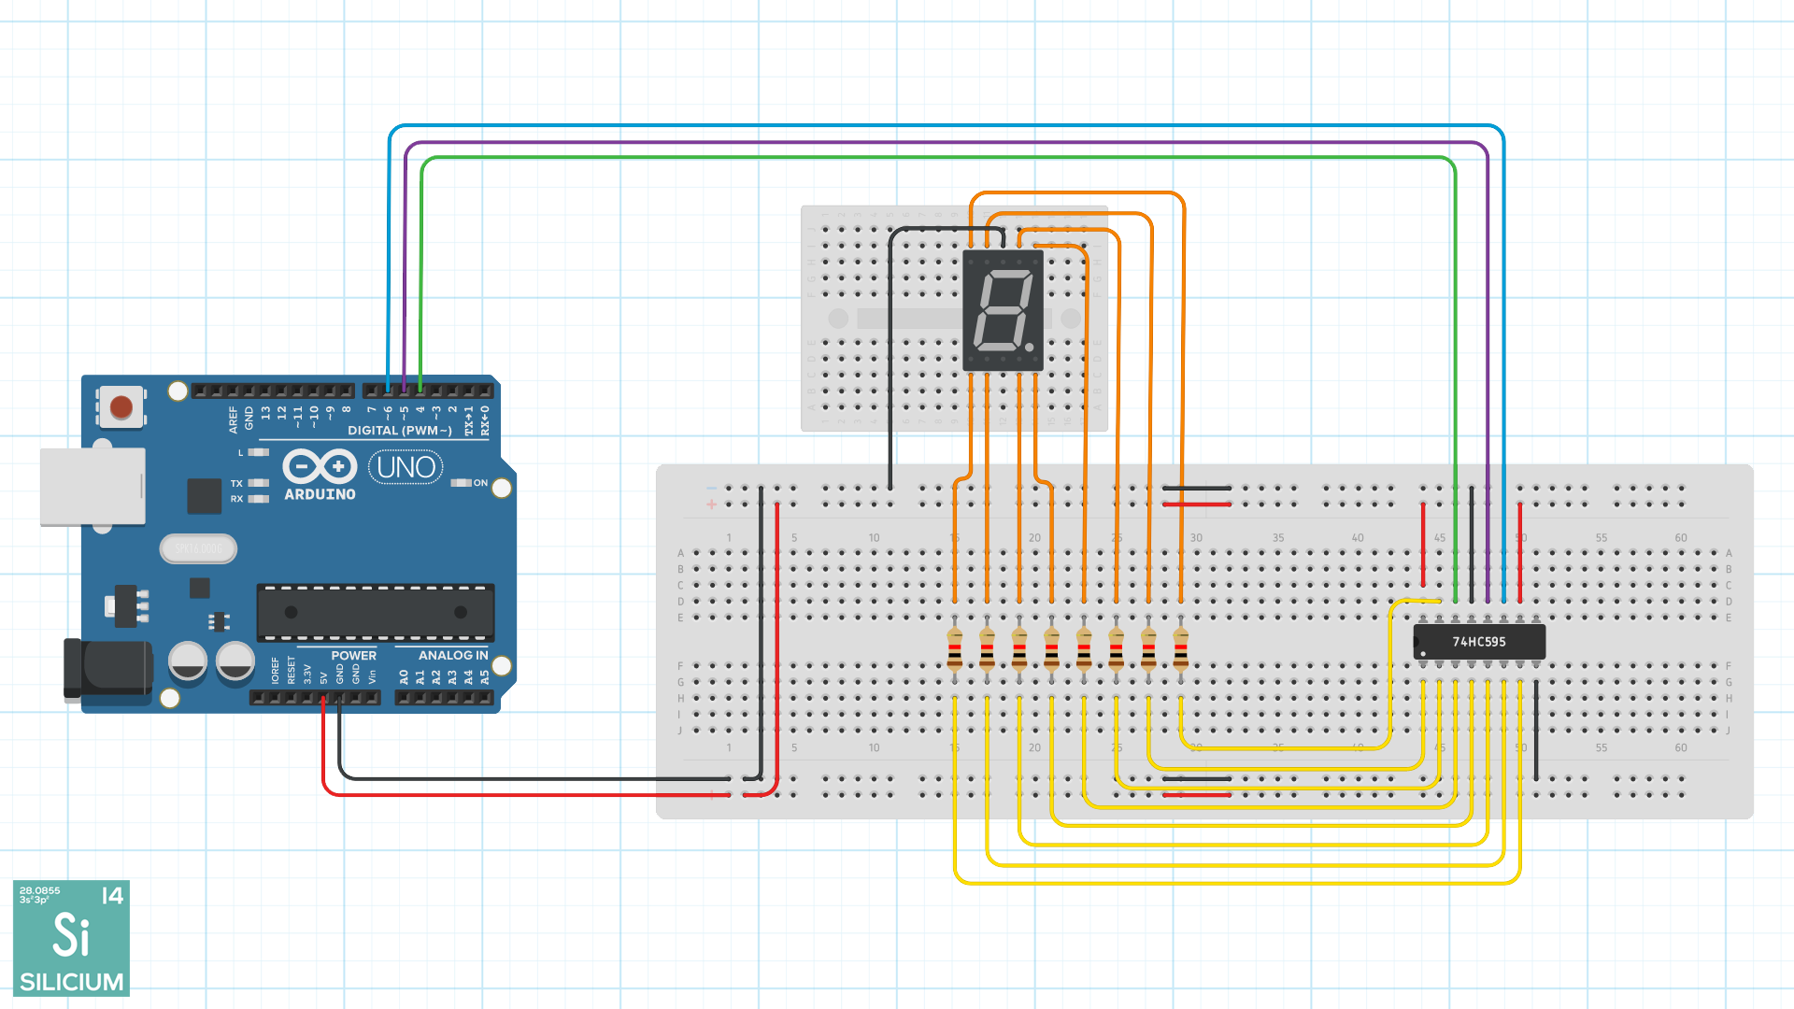Select the yellow wire left of 74HC595
Viewport: 1794px width, 1009px height.
point(1391,673)
